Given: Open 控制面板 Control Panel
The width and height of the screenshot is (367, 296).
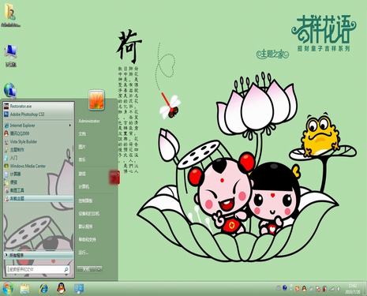Looking at the screenshot, I should pos(85,200).
